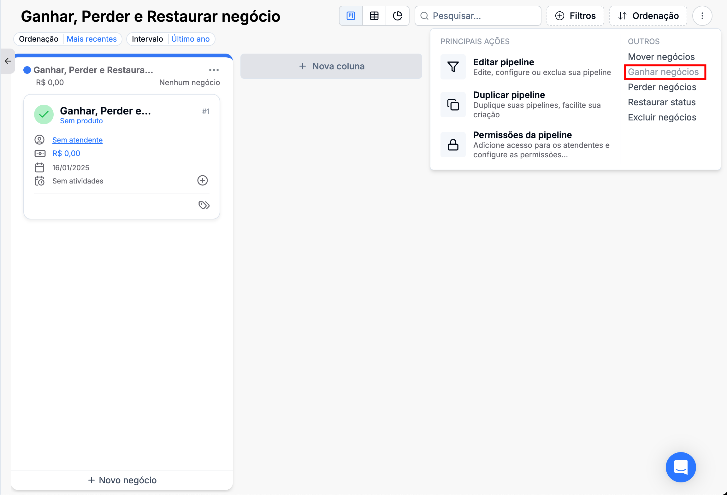Open column options ellipsis menu

pyautogui.click(x=214, y=70)
